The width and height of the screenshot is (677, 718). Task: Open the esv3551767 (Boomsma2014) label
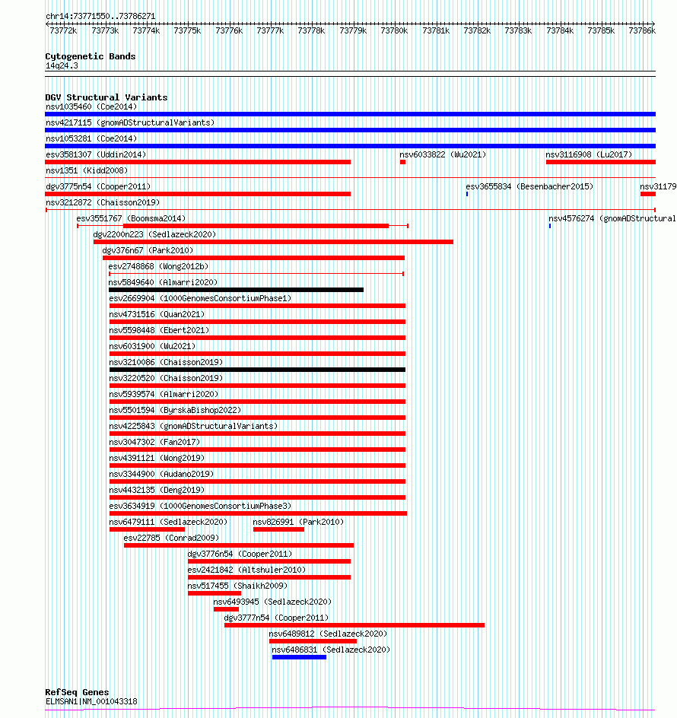pyautogui.click(x=131, y=219)
